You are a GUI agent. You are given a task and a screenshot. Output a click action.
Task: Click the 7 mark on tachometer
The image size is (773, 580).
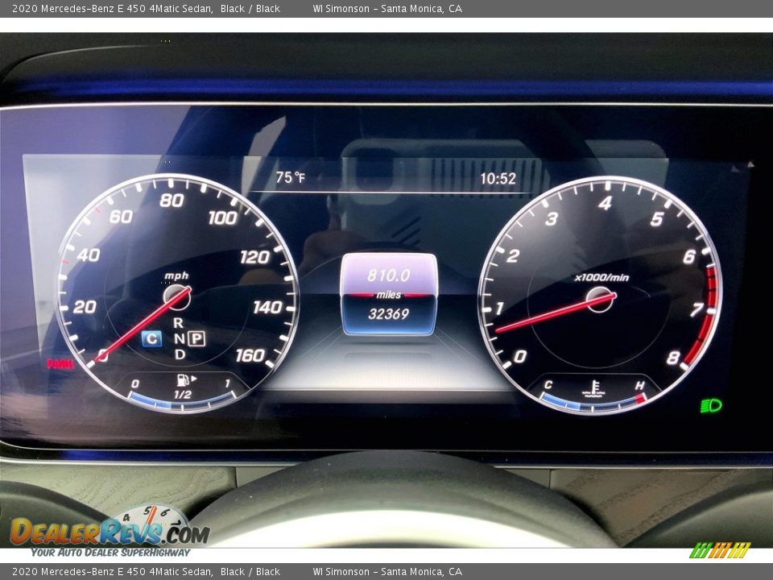pos(697,309)
